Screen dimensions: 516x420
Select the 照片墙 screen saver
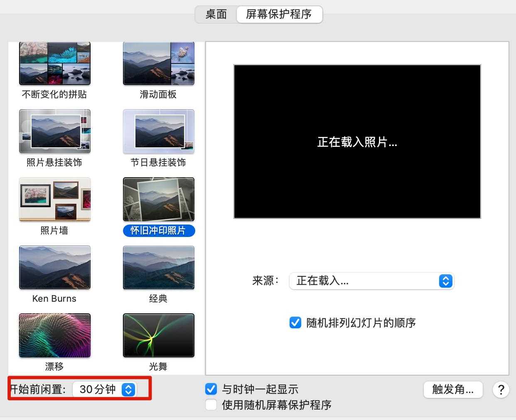[54, 199]
